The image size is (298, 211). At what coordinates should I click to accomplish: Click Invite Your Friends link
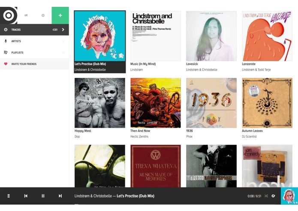click(x=34, y=64)
